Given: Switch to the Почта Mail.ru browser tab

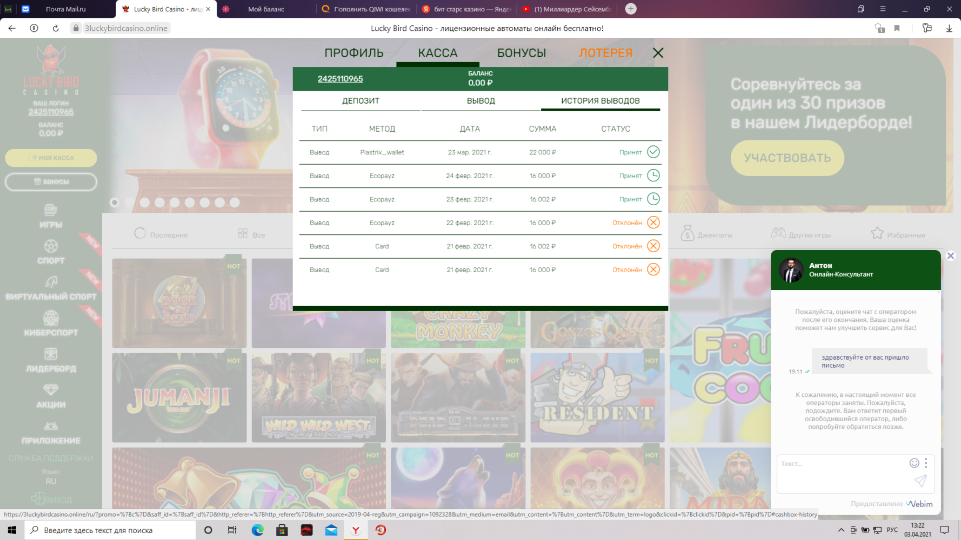Looking at the screenshot, I should [66, 9].
